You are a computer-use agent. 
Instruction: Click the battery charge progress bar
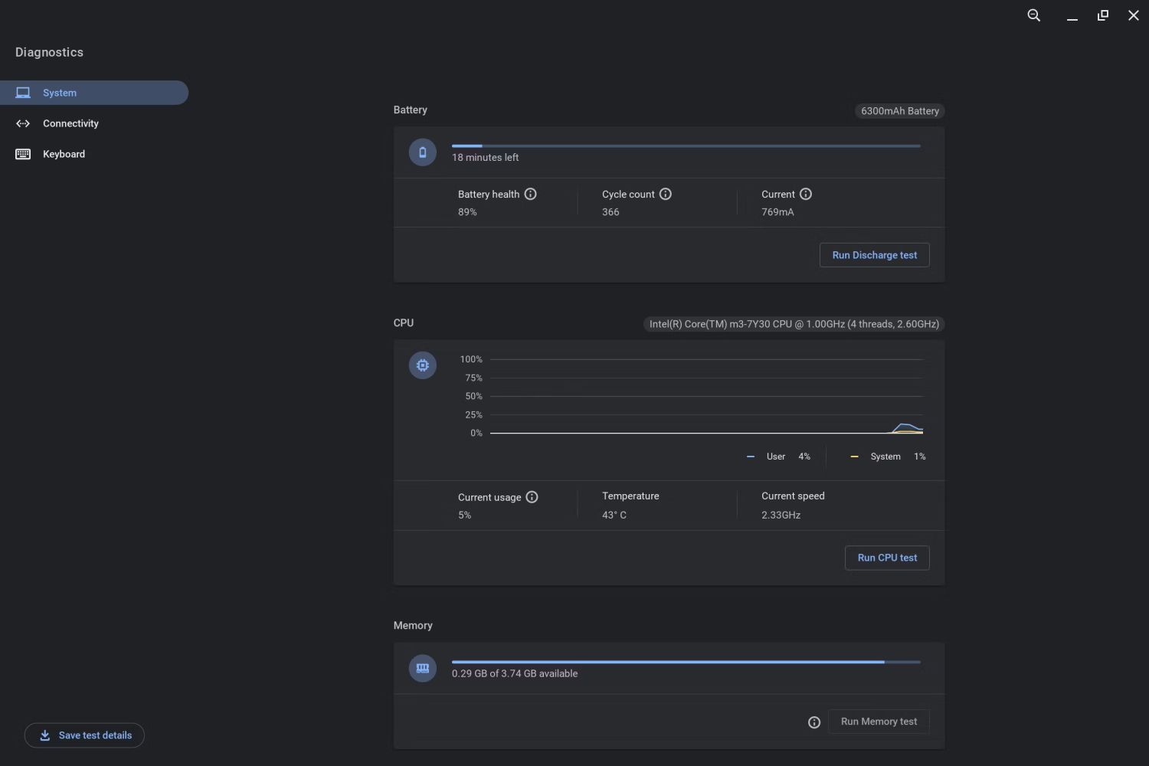pos(686,146)
